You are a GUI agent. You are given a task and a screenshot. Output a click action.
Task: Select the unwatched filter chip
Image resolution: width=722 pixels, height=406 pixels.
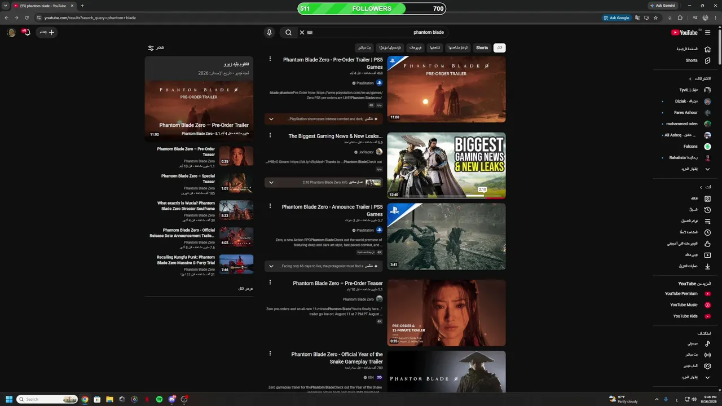pyautogui.click(x=457, y=48)
